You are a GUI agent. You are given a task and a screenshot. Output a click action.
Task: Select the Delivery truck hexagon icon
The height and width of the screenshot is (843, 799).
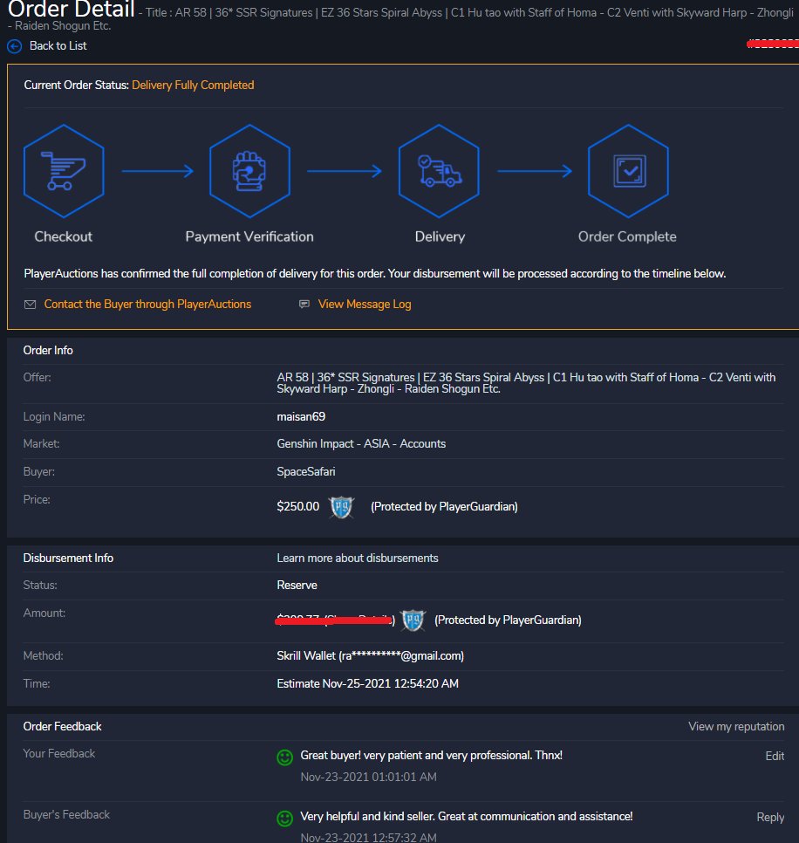pyautogui.click(x=439, y=171)
